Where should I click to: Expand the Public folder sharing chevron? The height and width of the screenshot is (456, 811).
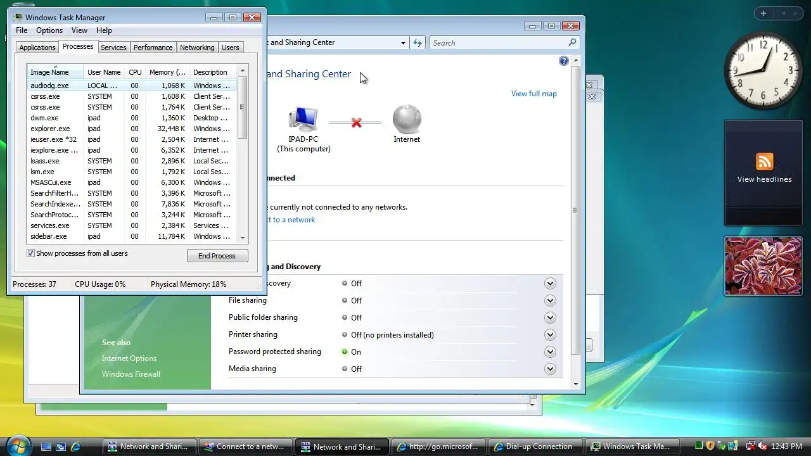(550, 317)
